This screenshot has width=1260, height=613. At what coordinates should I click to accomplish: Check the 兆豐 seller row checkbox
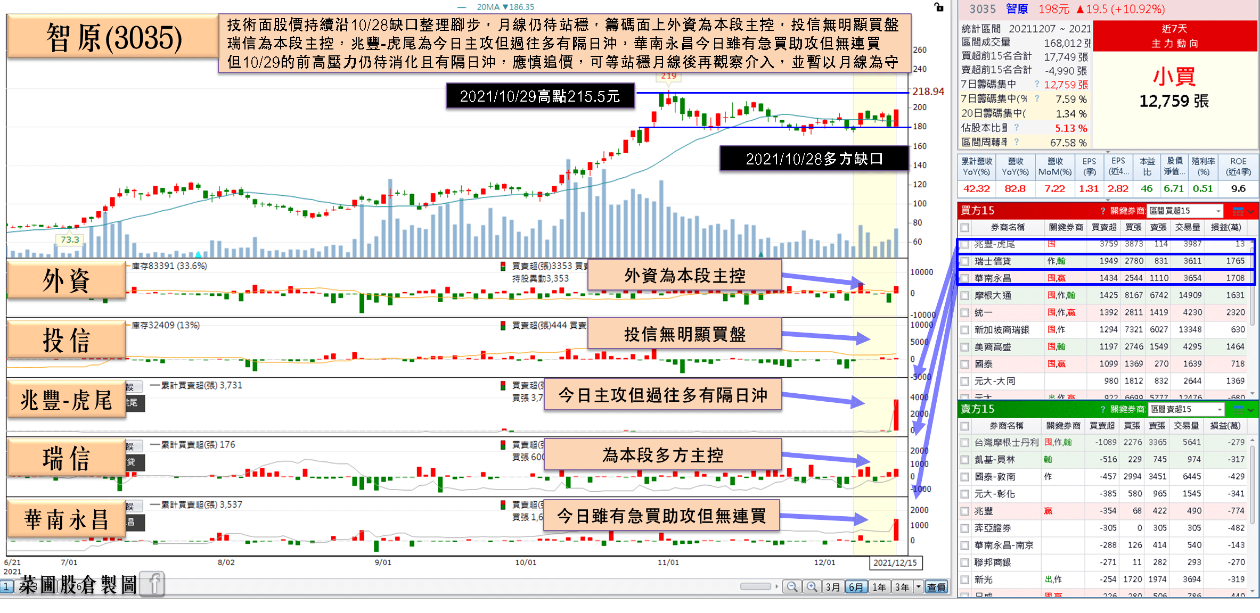964,511
